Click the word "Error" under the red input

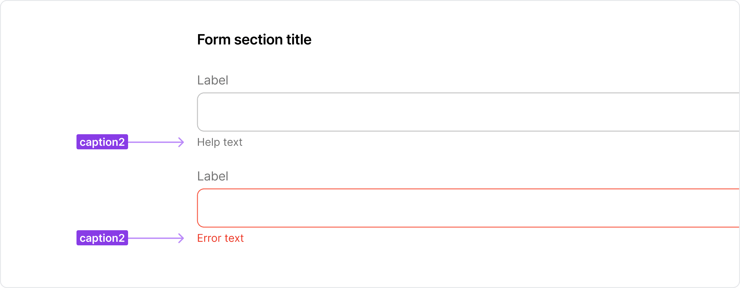click(x=209, y=238)
